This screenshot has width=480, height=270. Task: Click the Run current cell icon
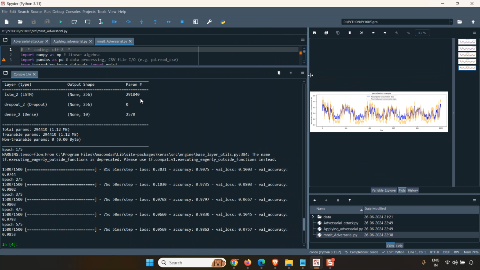[74, 22]
